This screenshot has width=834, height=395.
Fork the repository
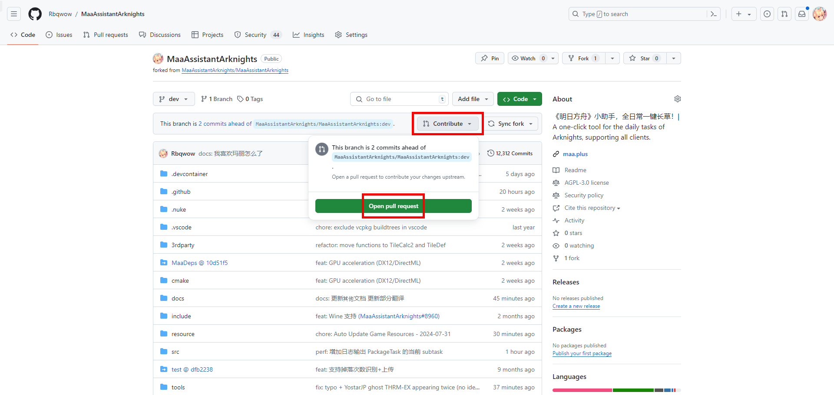[x=583, y=58]
